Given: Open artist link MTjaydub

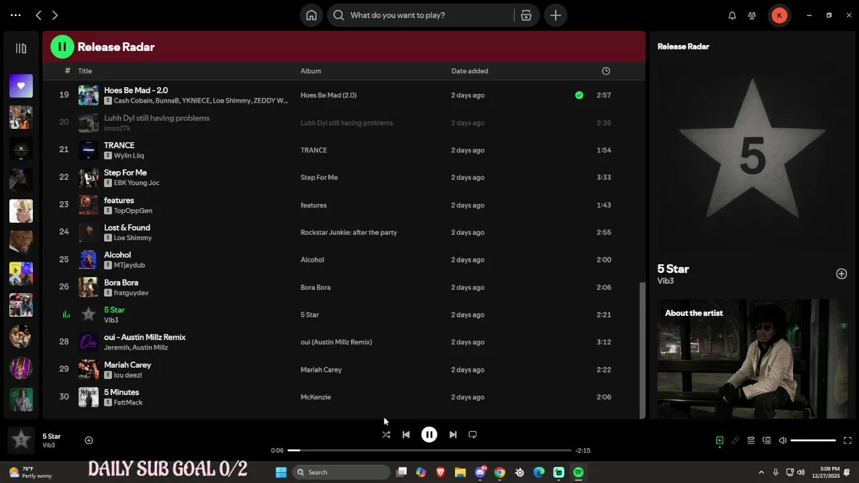Looking at the screenshot, I should 130,265.
